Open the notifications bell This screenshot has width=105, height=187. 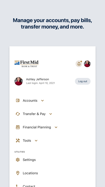79,64
